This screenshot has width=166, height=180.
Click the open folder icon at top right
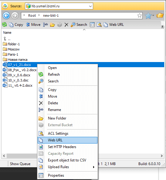(160, 16)
